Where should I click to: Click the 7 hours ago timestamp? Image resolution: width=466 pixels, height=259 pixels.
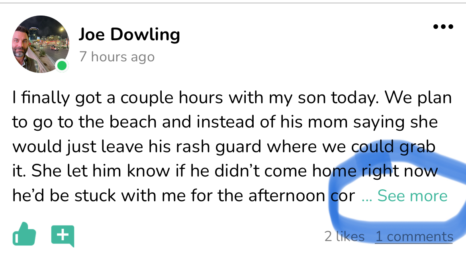pos(117,57)
